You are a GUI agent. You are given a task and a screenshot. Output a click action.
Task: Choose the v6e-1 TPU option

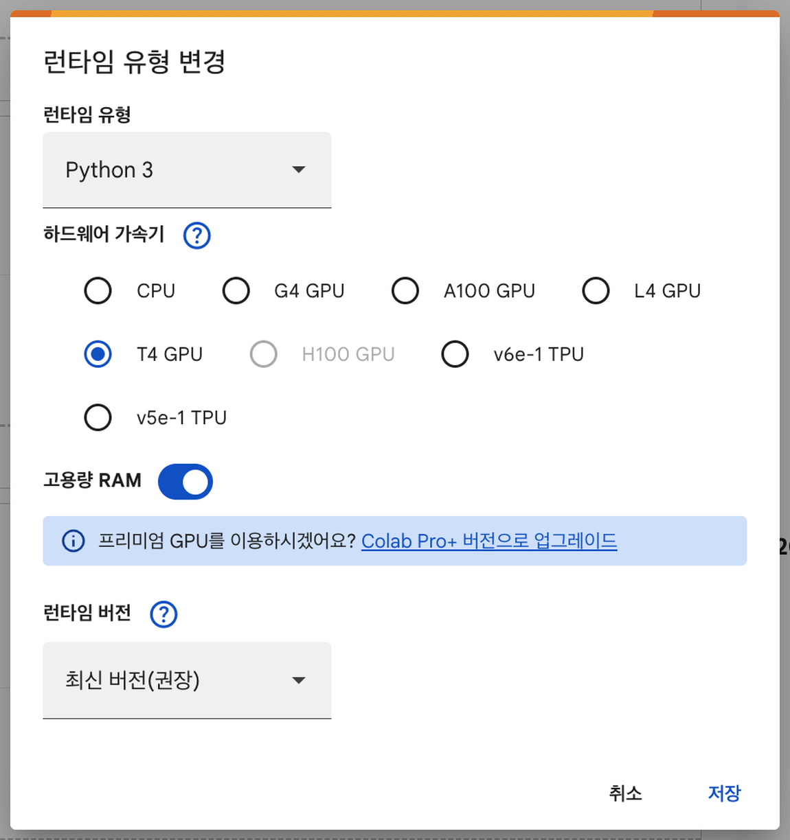(x=455, y=354)
